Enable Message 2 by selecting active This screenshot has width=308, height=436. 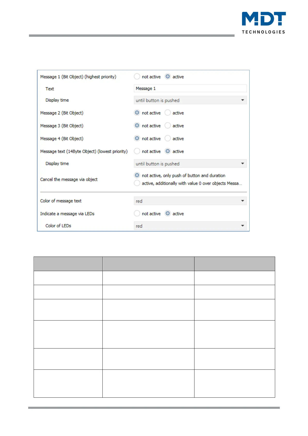coord(168,113)
